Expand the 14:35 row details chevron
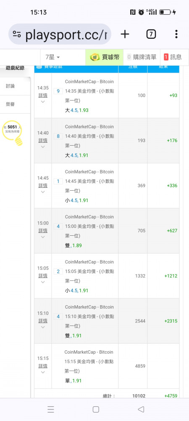The height and width of the screenshot is (421, 189). click(43, 101)
